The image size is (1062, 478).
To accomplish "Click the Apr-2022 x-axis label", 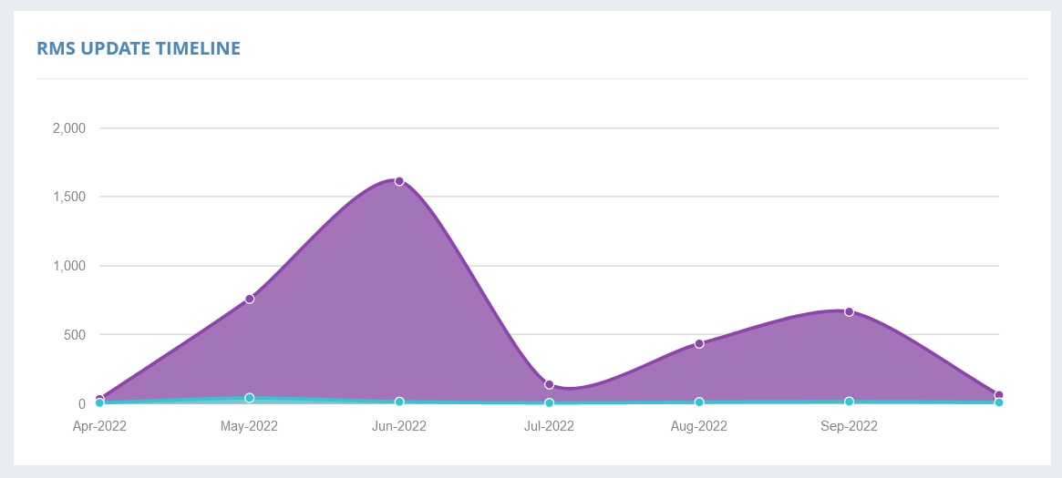I will click(99, 425).
